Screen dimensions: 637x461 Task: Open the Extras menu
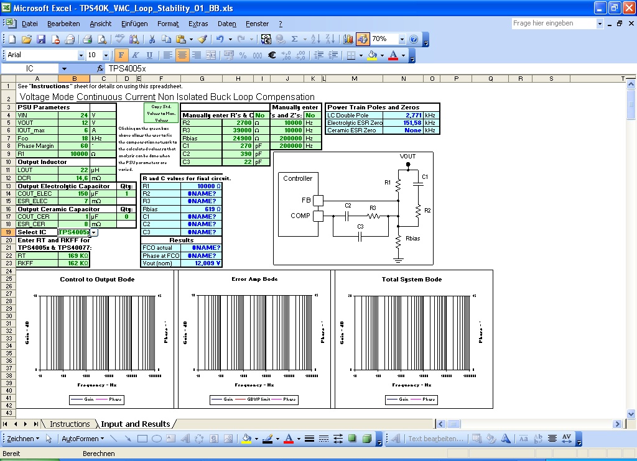198,24
